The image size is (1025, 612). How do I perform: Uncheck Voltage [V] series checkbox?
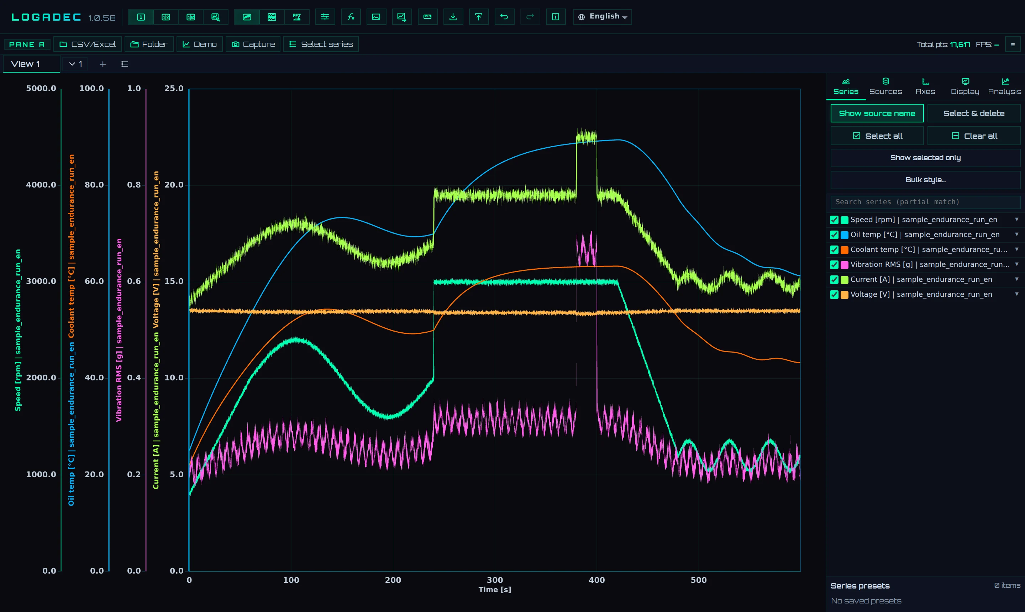pyautogui.click(x=834, y=295)
